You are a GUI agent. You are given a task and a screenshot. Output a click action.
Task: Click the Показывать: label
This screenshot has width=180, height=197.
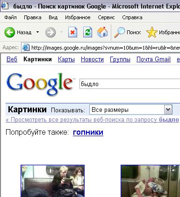coord(68,110)
